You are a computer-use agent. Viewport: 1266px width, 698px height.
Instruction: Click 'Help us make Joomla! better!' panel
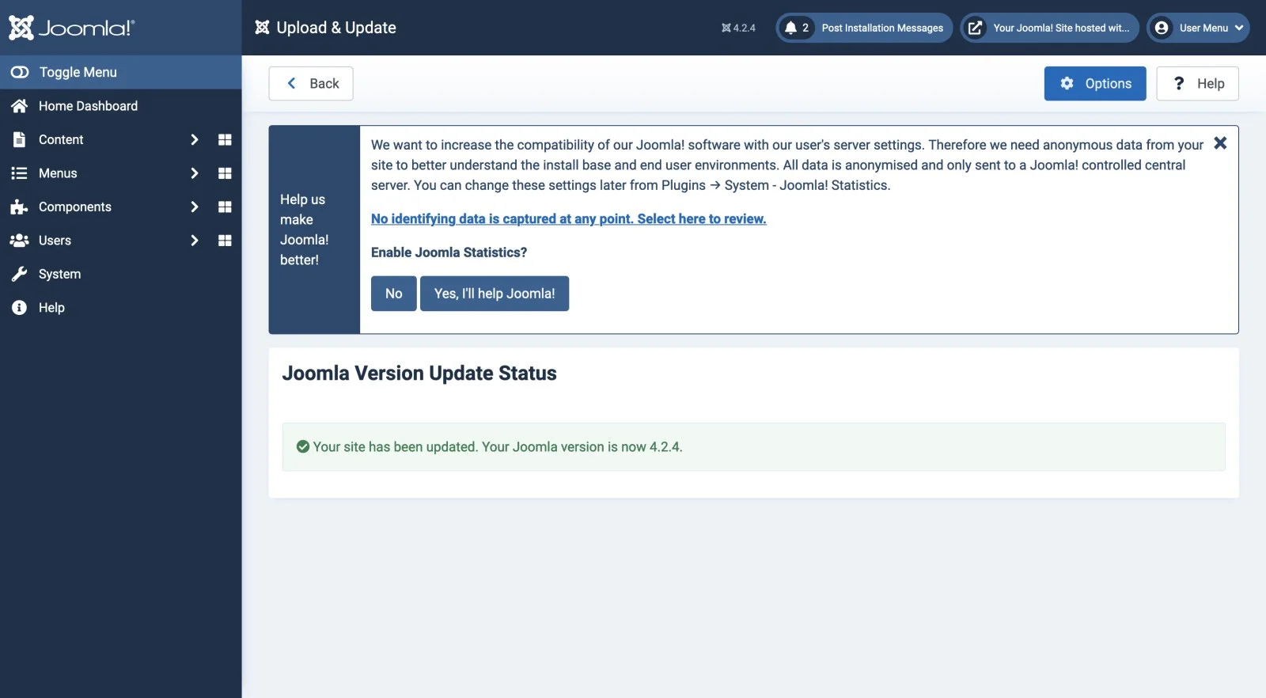click(314, 230)
